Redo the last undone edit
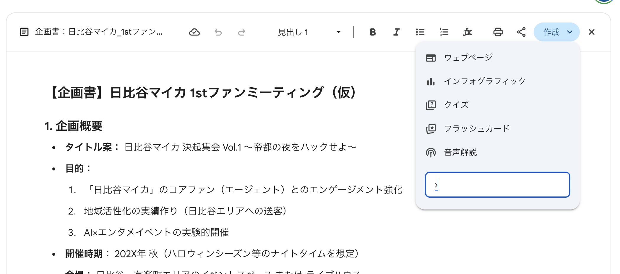The width and height of the screenshot is (620, 274). (x=241, y=32)
